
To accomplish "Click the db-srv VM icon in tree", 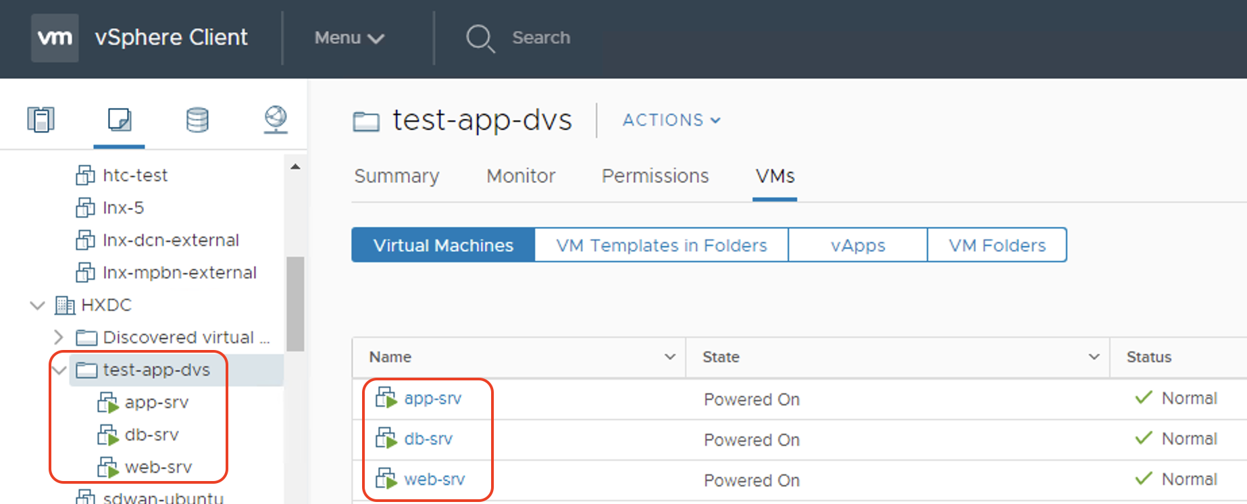I will click(107, 435).
